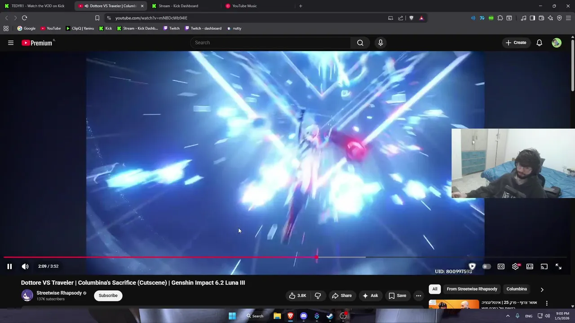Open the Google bookmark
This screenshot has width=575, height=323.
pos(27,28)
